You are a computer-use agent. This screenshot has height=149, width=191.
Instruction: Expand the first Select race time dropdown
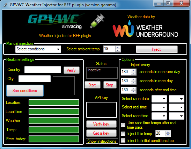pyautogui.click(x=159, y=116)
